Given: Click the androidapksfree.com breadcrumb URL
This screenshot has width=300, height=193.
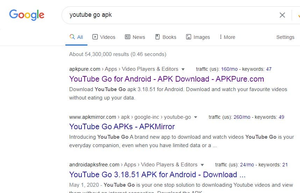Looking at the screenshot, I should click(x=133, y=165).
